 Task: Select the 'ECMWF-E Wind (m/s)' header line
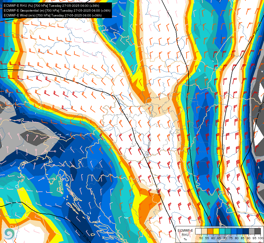[53, 15]
